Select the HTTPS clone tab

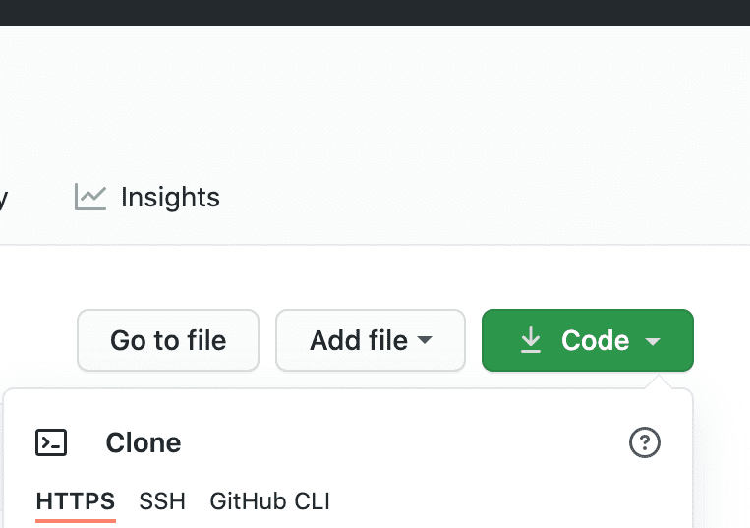click(x=76, y=501)
